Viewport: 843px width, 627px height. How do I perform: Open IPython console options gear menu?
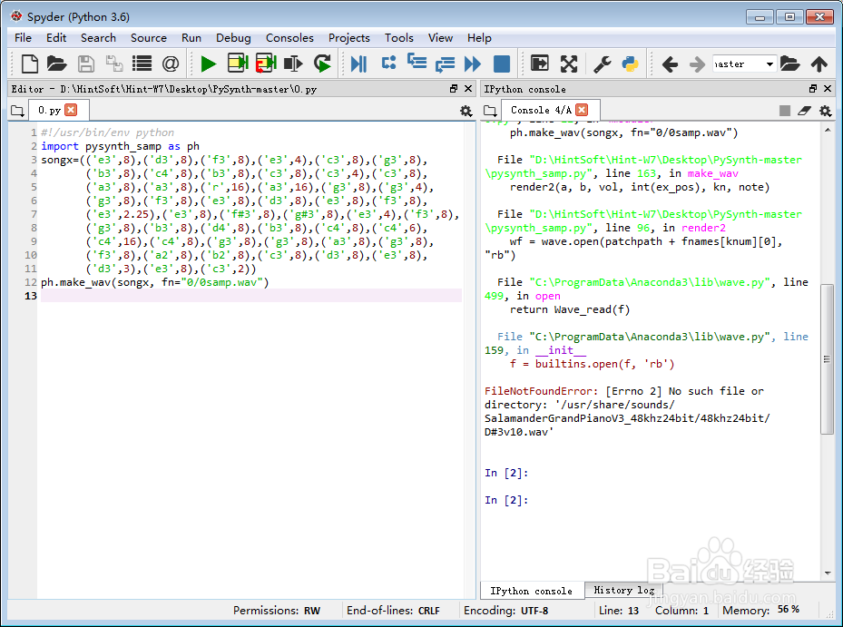pos(825,111)
